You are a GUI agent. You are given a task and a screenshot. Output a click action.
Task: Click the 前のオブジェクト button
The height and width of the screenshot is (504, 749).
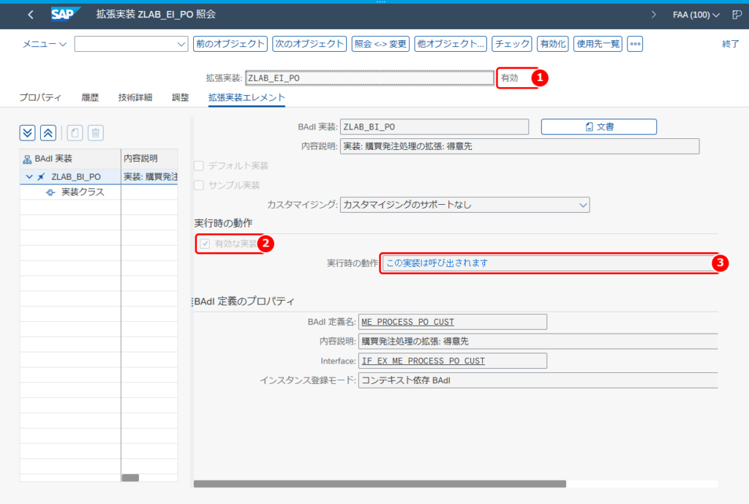(230, 44)
